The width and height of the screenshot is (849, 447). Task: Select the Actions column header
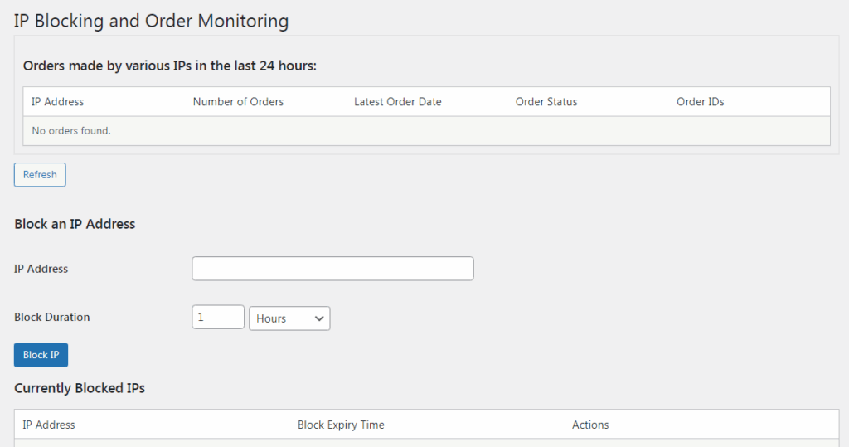[x=590, y=425]
